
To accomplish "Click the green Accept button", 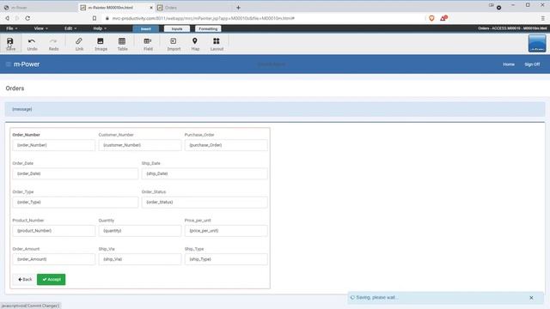I will click(x=52, y=279).
